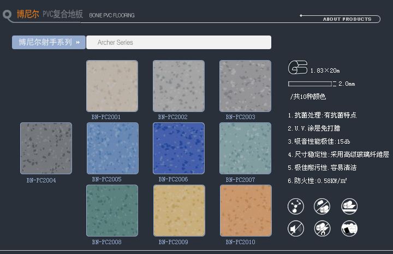Screen dimensions: 393x254
Task: Click the easy cleaning stain-resistance icon
Action: click(349, 228)
